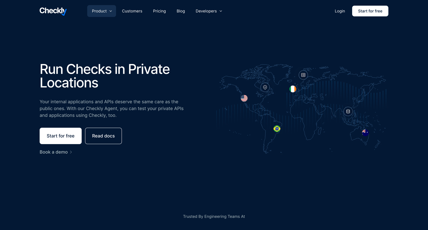Go to the Customers page

(132, 11)
